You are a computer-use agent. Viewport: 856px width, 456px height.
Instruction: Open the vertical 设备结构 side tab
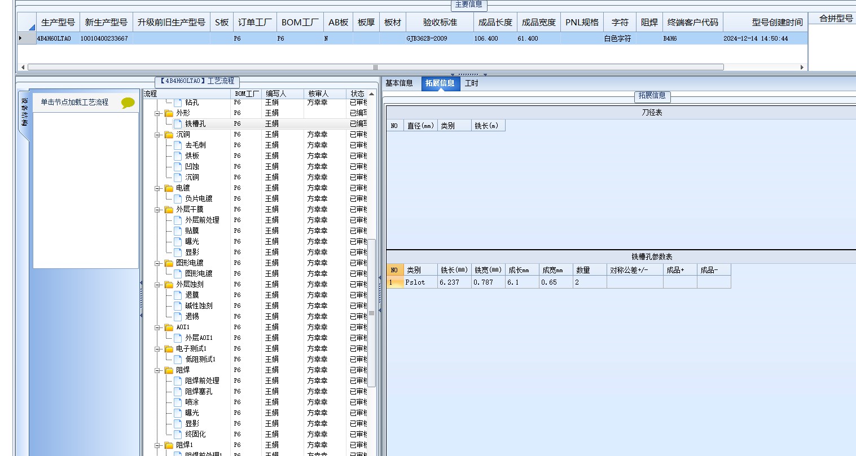click(24, 113)
